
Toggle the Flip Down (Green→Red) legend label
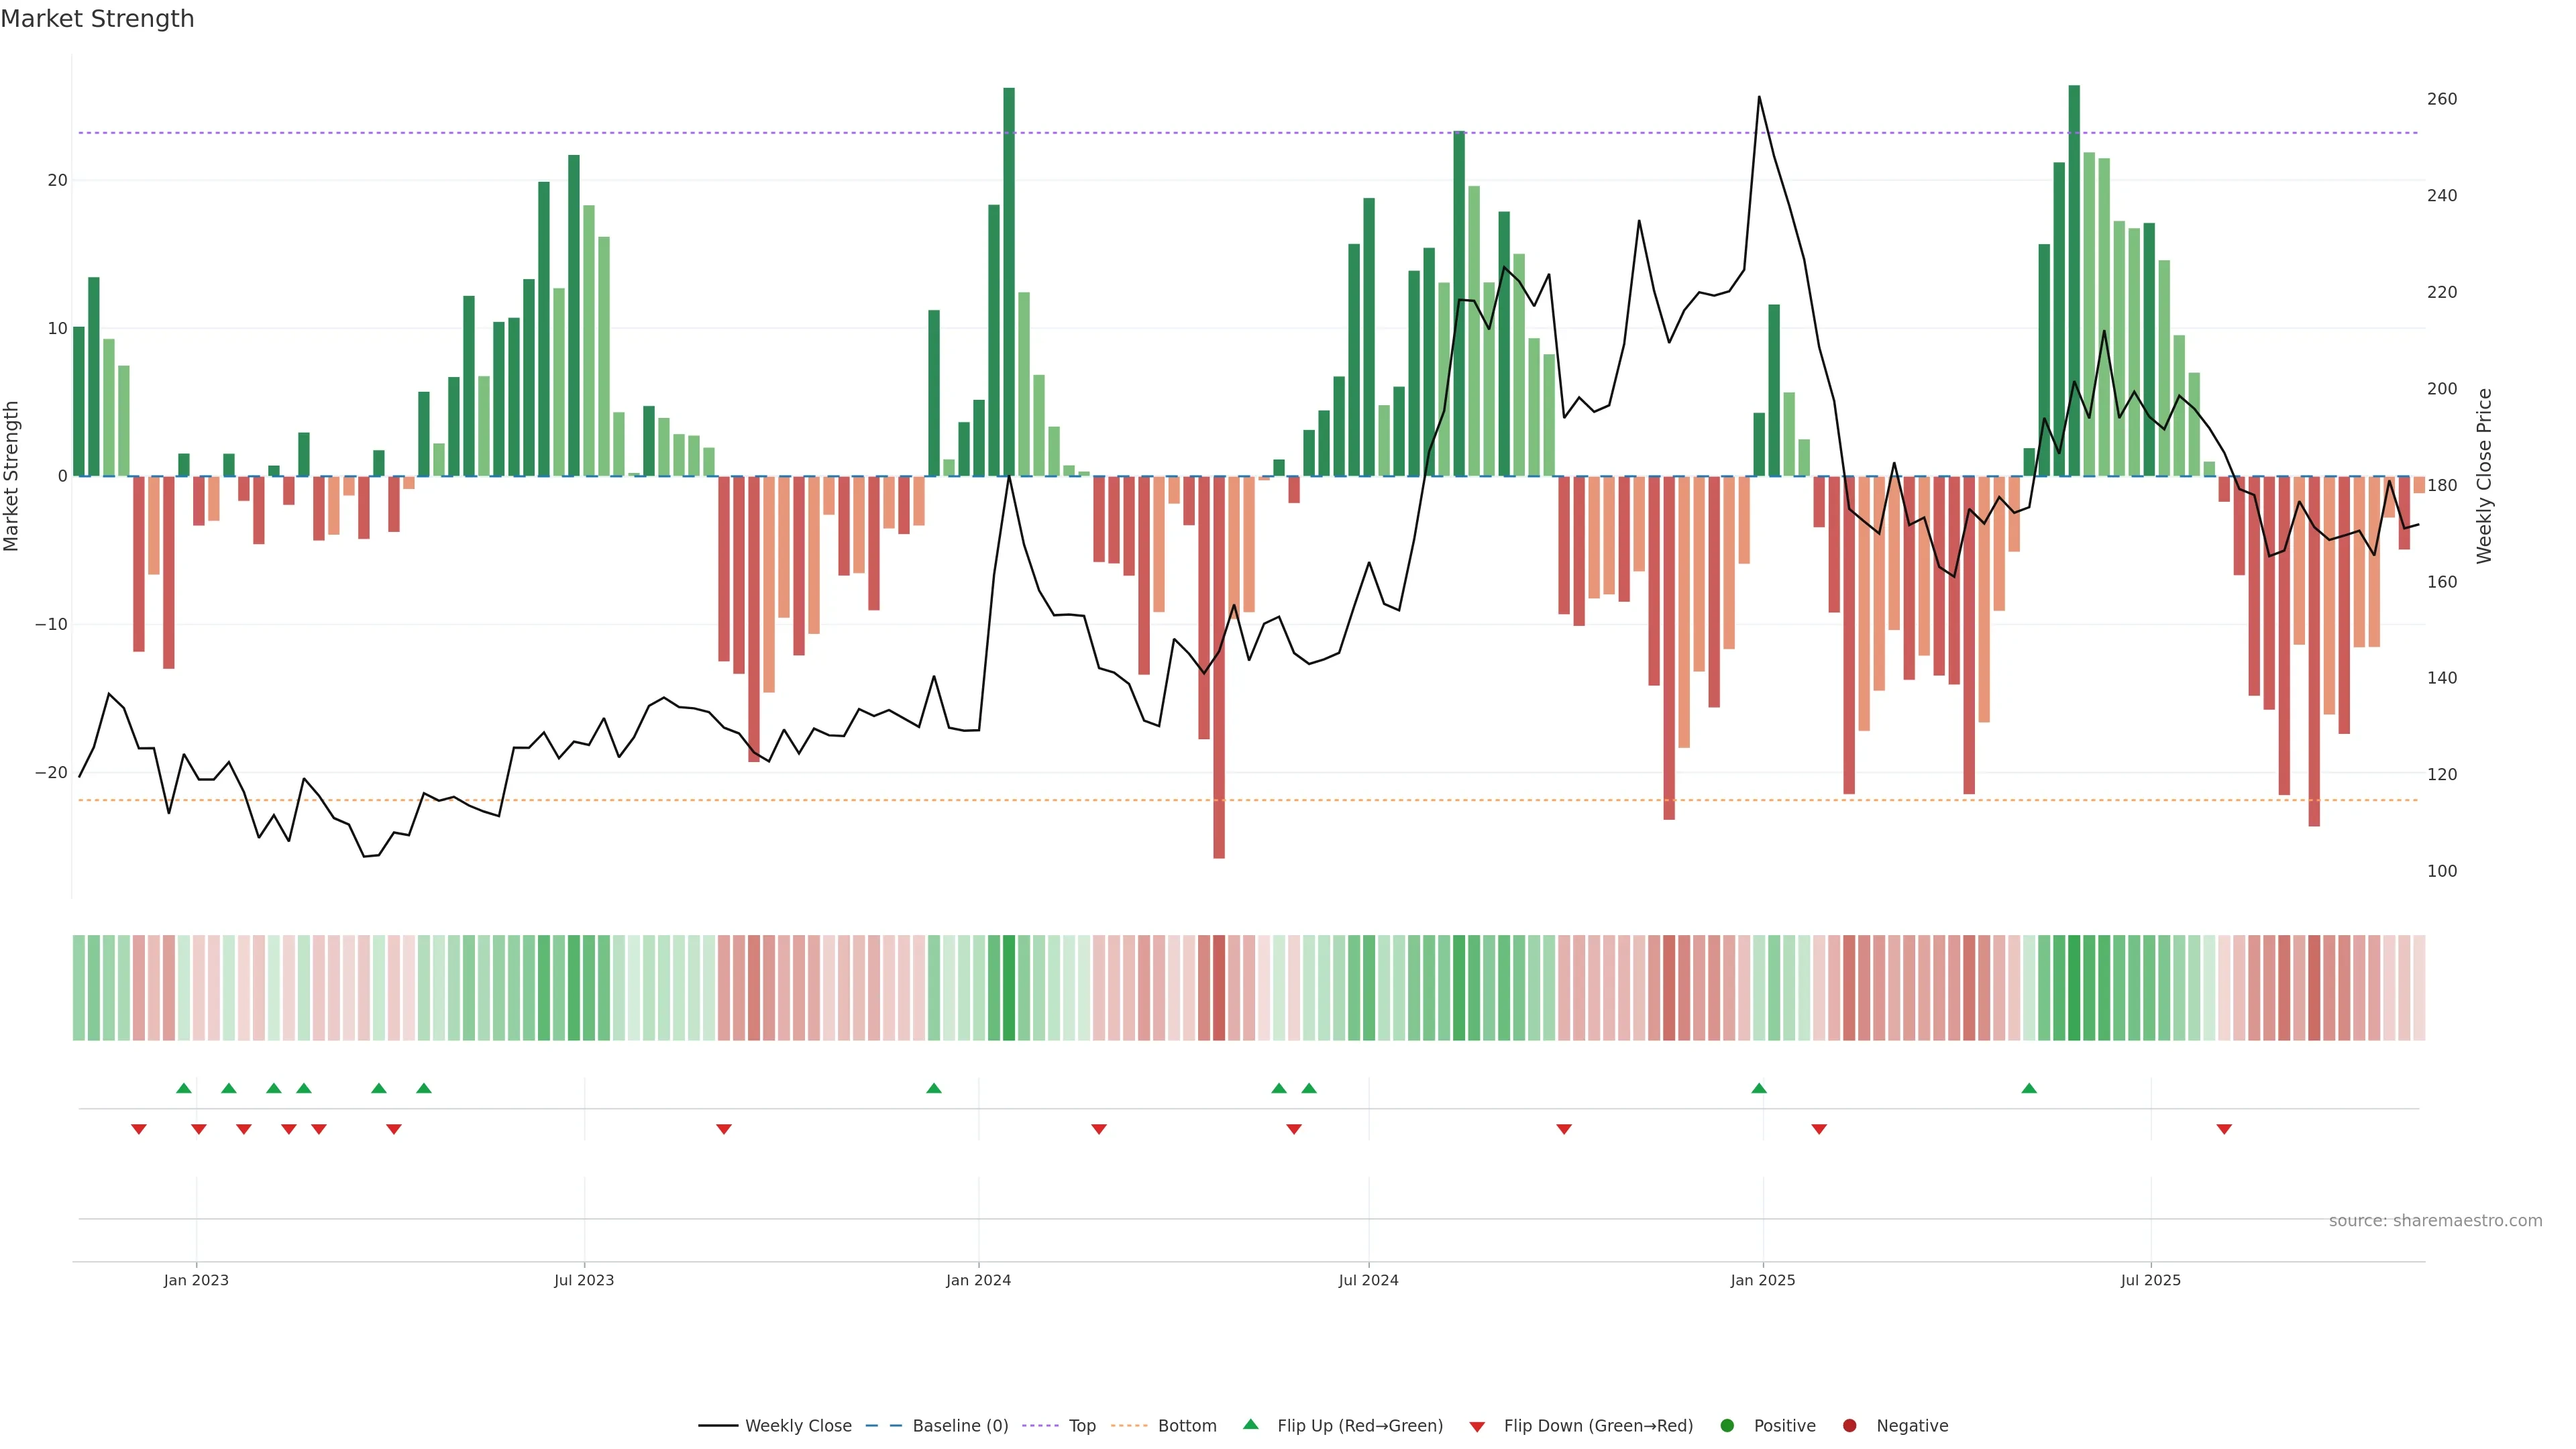[1598, 1426]
